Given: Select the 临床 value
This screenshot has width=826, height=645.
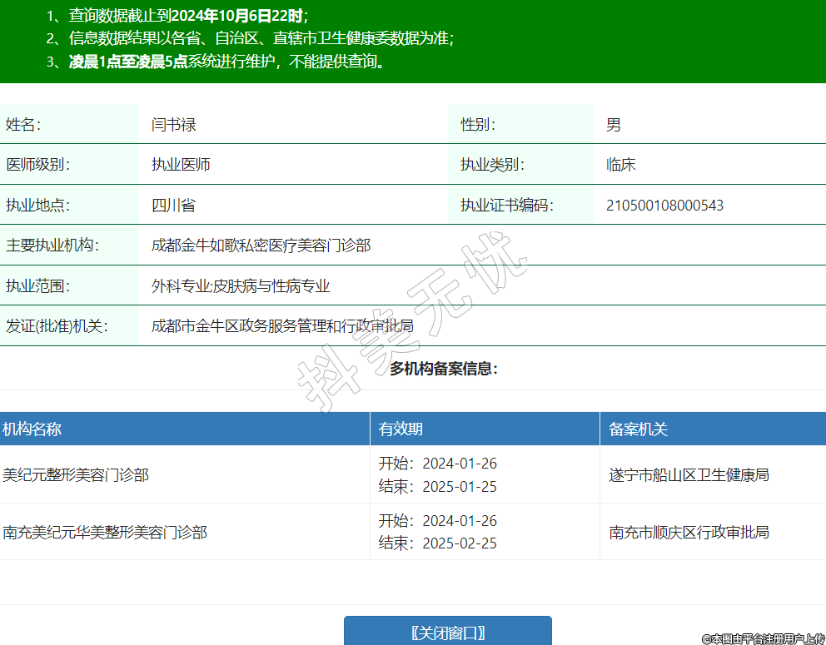Looking at the screenshot, I should pos(621,165).
